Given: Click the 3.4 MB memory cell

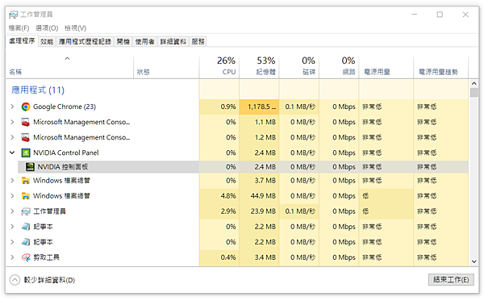Looking at the screenshot, I should 259,257.
